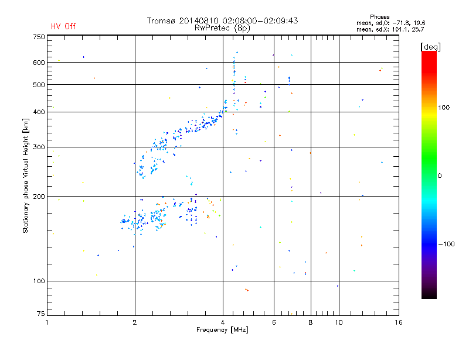469x351 pixels.
Task: Click y-axis tick label '500'
Action: [x=39, y=85]
